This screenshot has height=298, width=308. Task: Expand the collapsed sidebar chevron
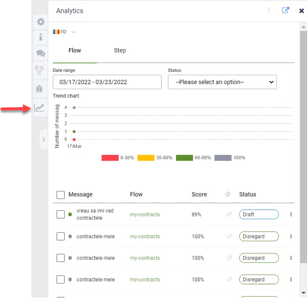tap(44, 139)
